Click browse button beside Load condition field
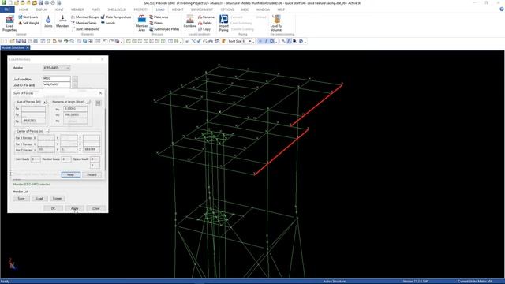The width and height of the screenshot is (505, 284). [x=75, y=79]
